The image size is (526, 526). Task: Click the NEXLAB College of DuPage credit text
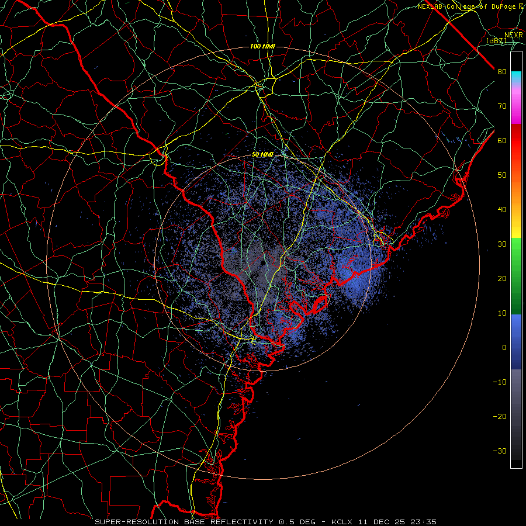[470, 6]
